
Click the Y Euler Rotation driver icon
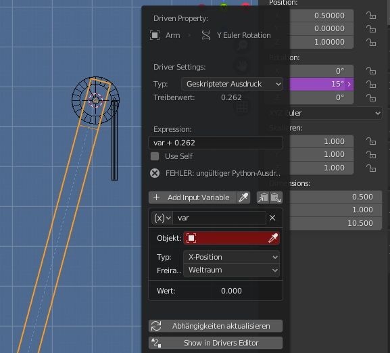click(x=206, y=35)
